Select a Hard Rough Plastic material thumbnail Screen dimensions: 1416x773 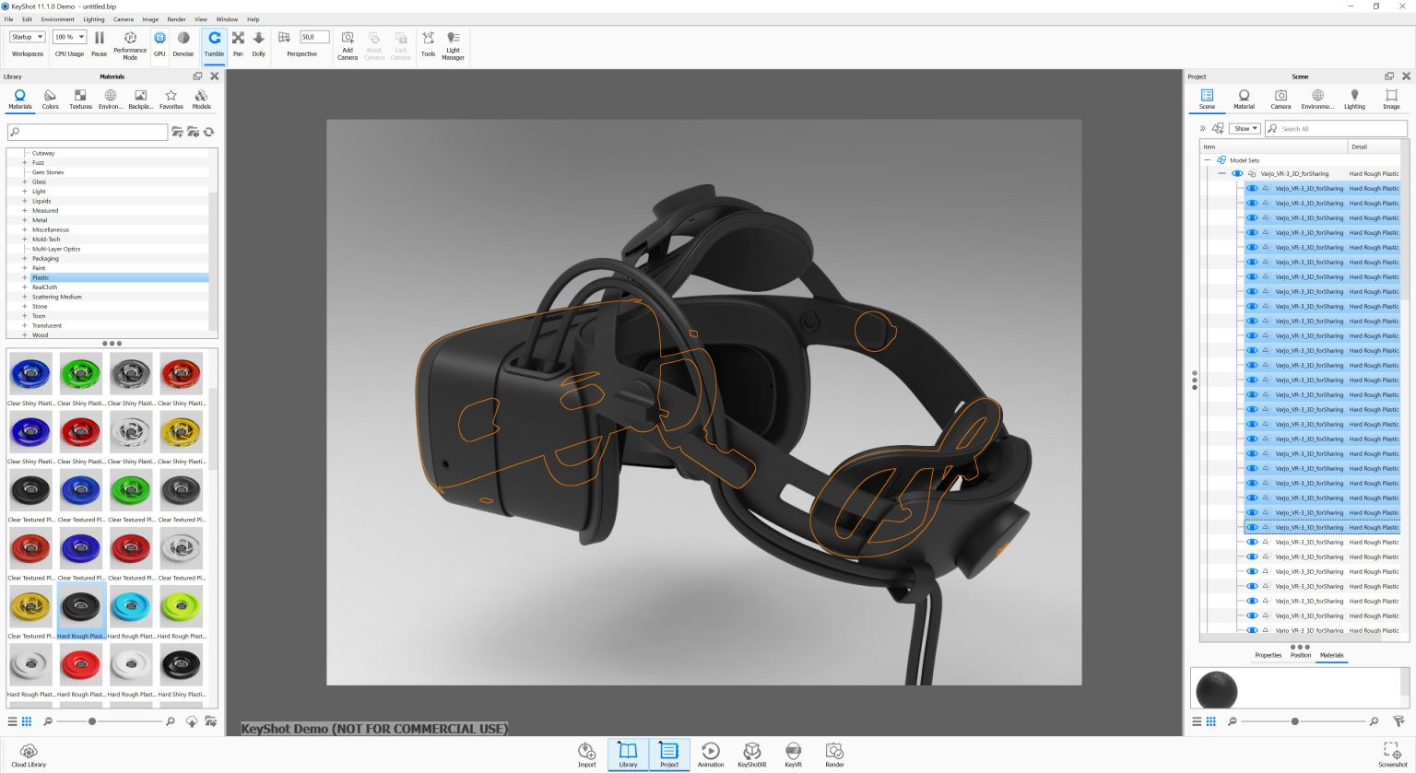80,608
